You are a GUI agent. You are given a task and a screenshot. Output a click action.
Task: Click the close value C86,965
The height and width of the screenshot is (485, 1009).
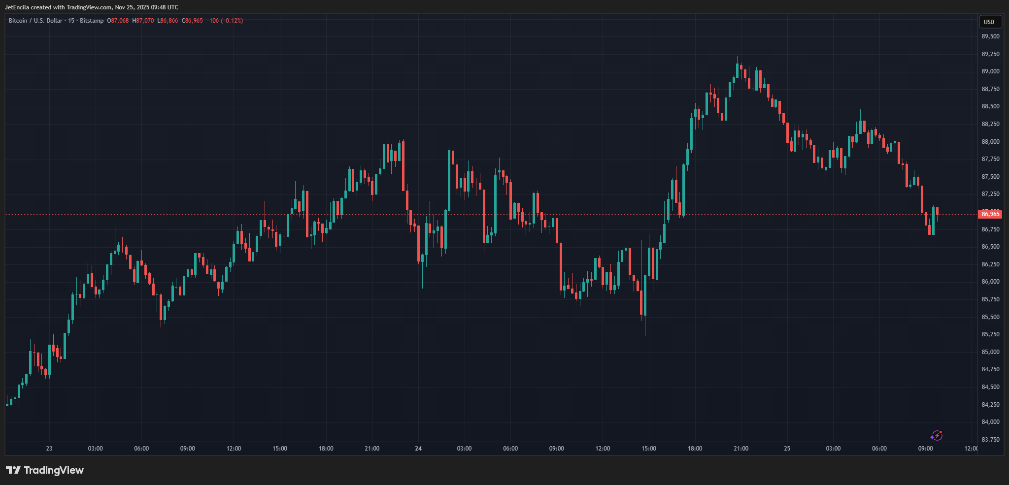[x=193, y=21]
